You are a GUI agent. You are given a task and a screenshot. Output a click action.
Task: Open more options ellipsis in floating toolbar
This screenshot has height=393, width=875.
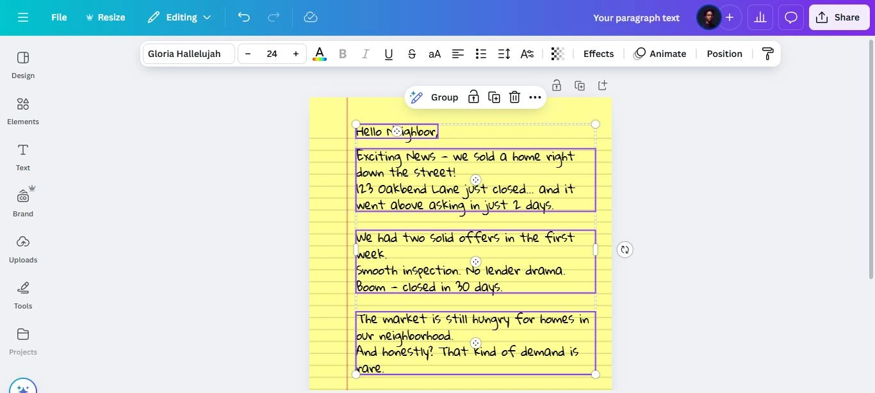535,97
